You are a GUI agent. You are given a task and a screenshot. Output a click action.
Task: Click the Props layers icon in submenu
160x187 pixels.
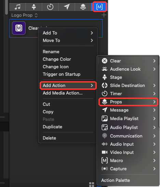[x=105, y=102]
